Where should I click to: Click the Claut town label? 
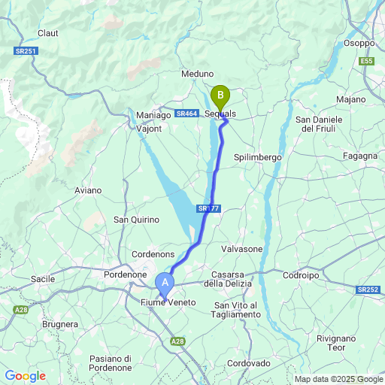(x=48, y=33)
